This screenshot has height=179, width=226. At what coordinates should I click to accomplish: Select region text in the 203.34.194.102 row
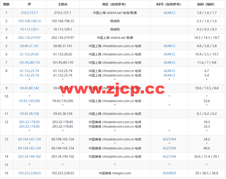tap(115, 156)
